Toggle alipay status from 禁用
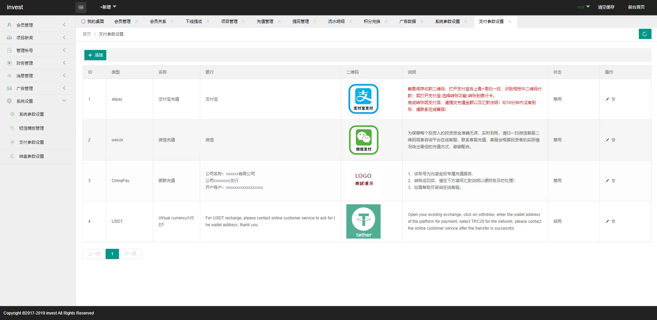Viewport: 657px width, 320px height. pos(557,99)
